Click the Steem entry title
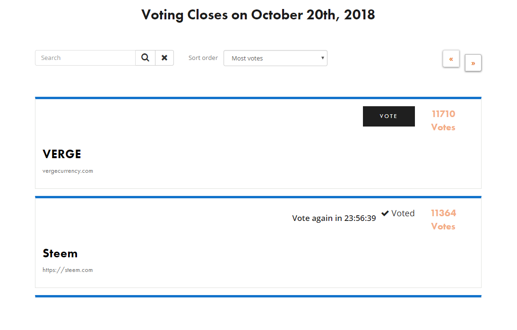The height and width of the screenshot is (330, 517). tap(60, 253)
